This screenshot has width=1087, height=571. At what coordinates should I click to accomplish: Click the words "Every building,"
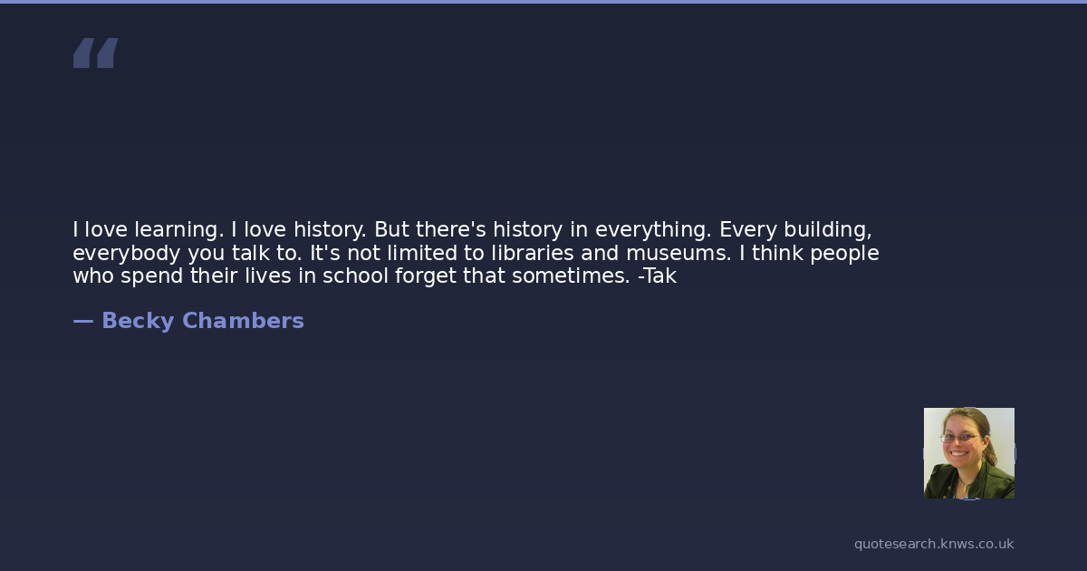tap(795, 230)
